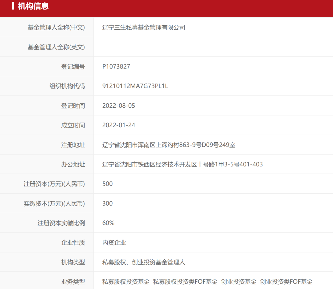The width and height of the screenshot is (333, 289).
Task: Select business type 私募股权投资类FOF基金
Action: pos(185,282)
